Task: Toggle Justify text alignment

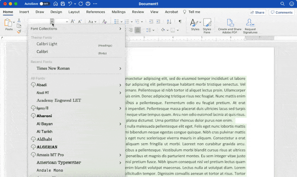Action: (x=137, y=30)
